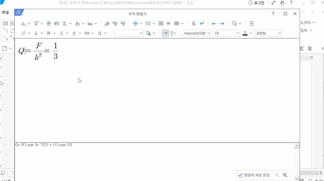This screenshot has height=181, width=324.
Task: Open the font size 10 dropdown
Action: coord(227,33)
